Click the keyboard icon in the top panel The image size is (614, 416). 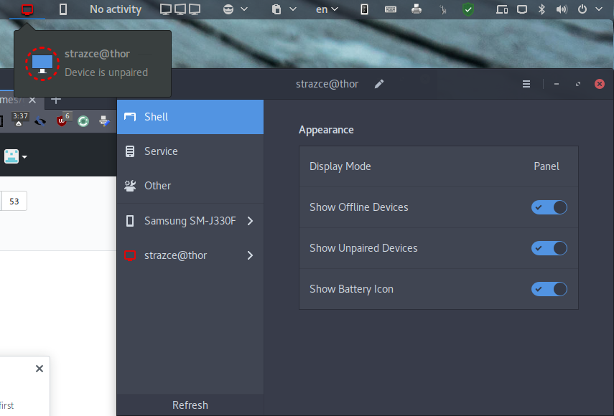[x=391, y=9]
